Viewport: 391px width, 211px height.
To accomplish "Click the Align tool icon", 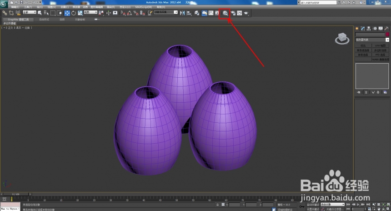I will 189,13.
